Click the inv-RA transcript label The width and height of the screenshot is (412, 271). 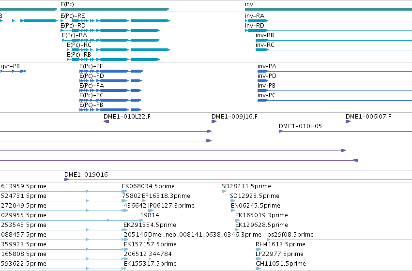coord(255,16)
